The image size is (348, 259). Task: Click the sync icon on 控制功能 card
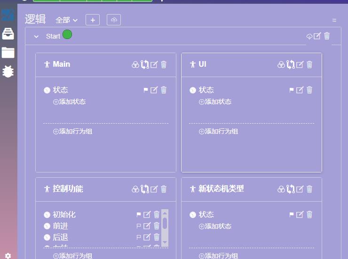(x=145, y=189)
